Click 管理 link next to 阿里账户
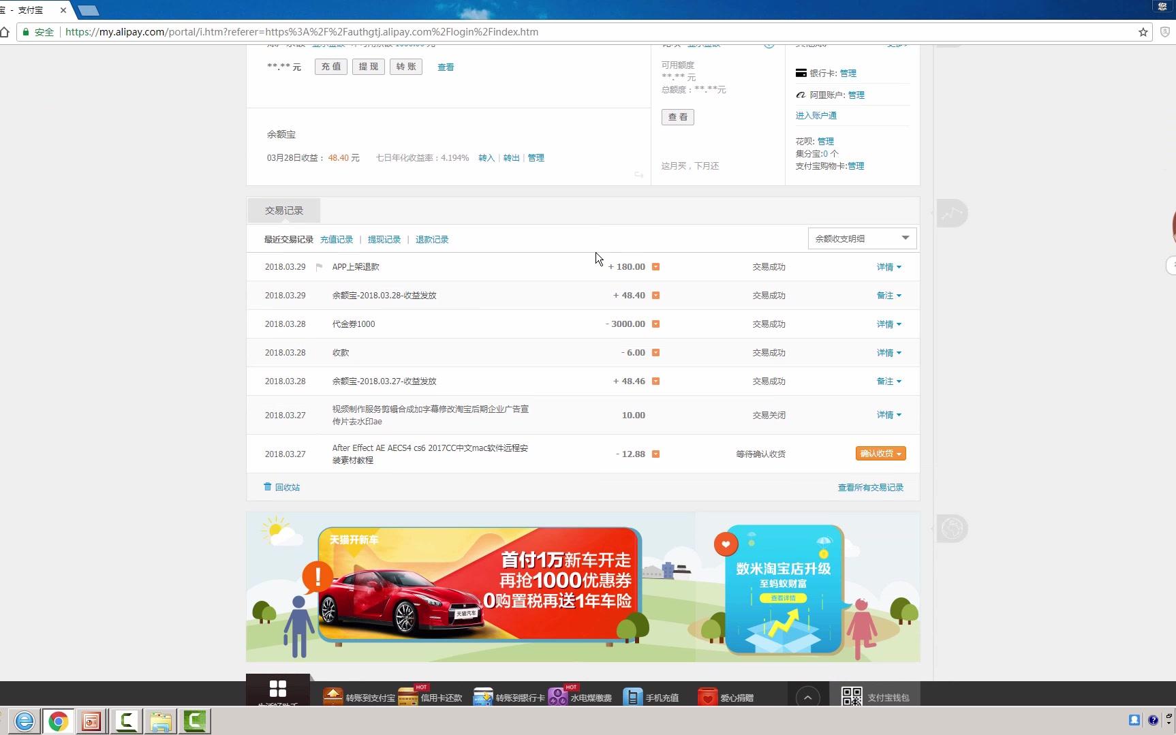Viewport: 1176px width, 735px height. pyautogui.click(x=856, y=95)
